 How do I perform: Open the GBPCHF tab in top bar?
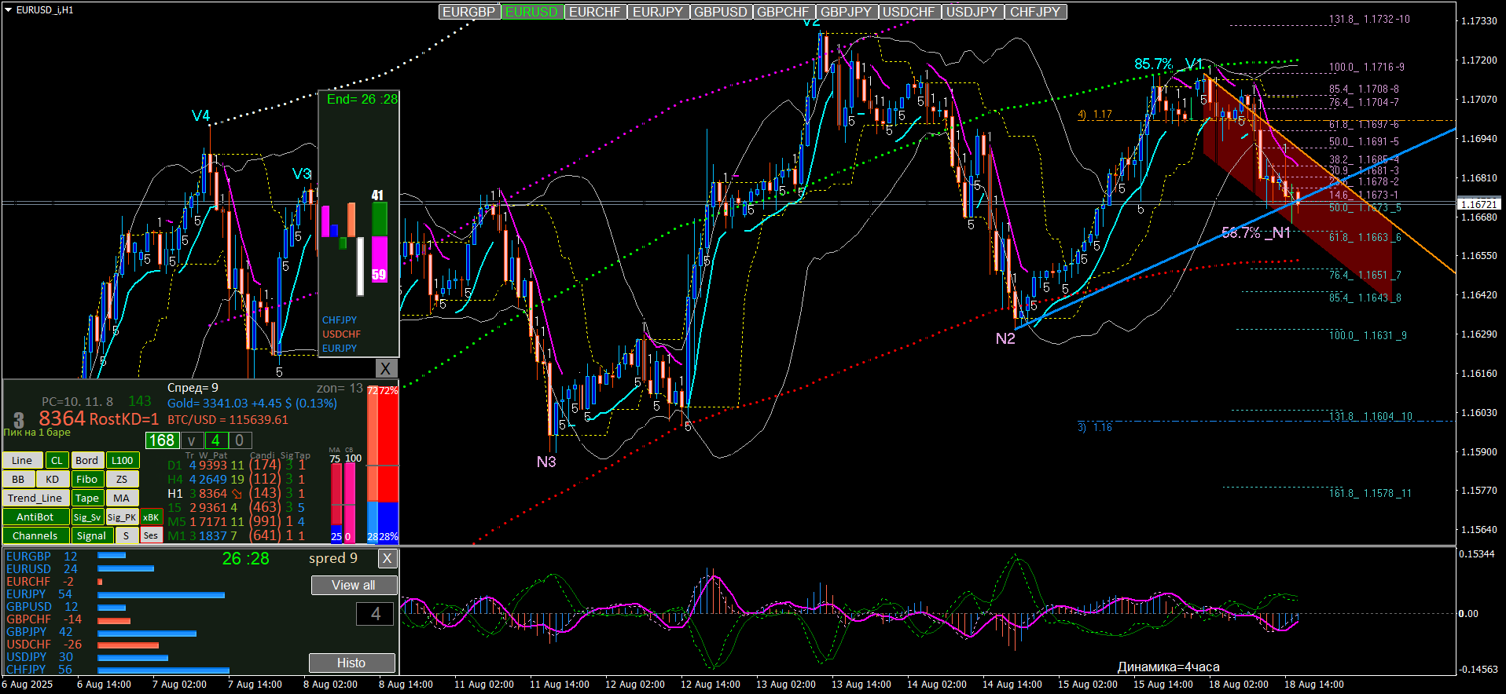point(784,12)
